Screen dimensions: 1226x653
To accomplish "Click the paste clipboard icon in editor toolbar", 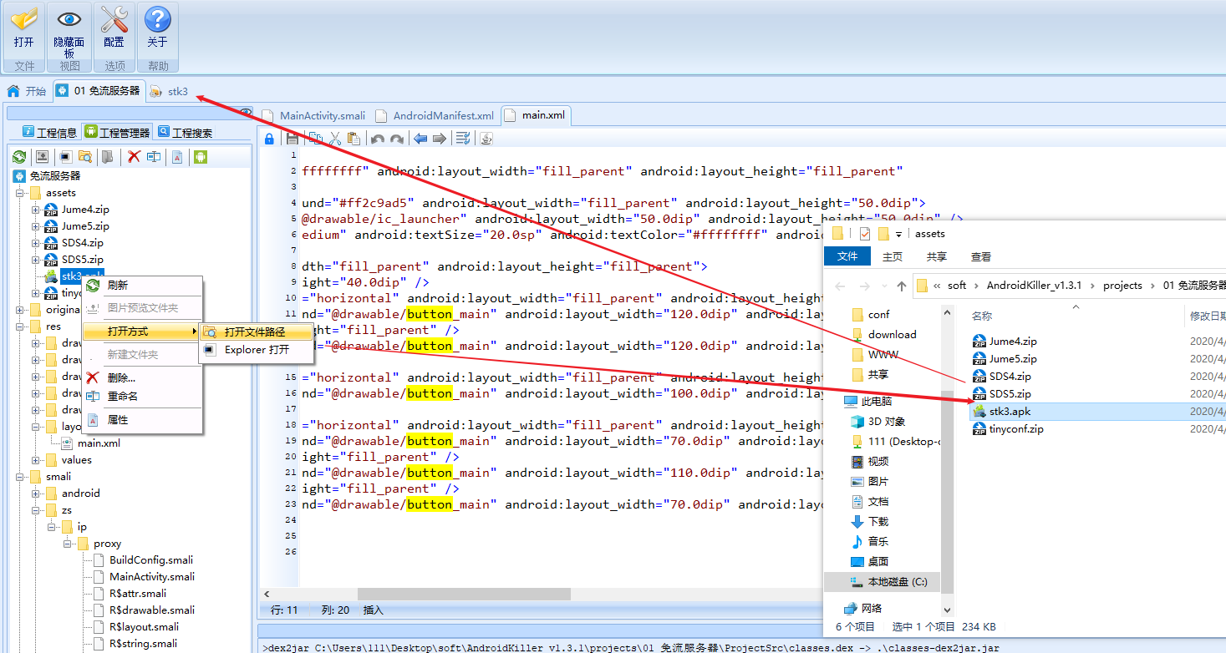I will pos(354,139).
